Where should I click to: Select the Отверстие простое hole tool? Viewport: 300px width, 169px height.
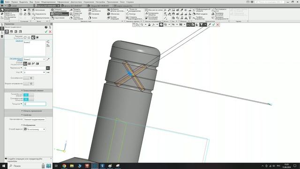76,14
